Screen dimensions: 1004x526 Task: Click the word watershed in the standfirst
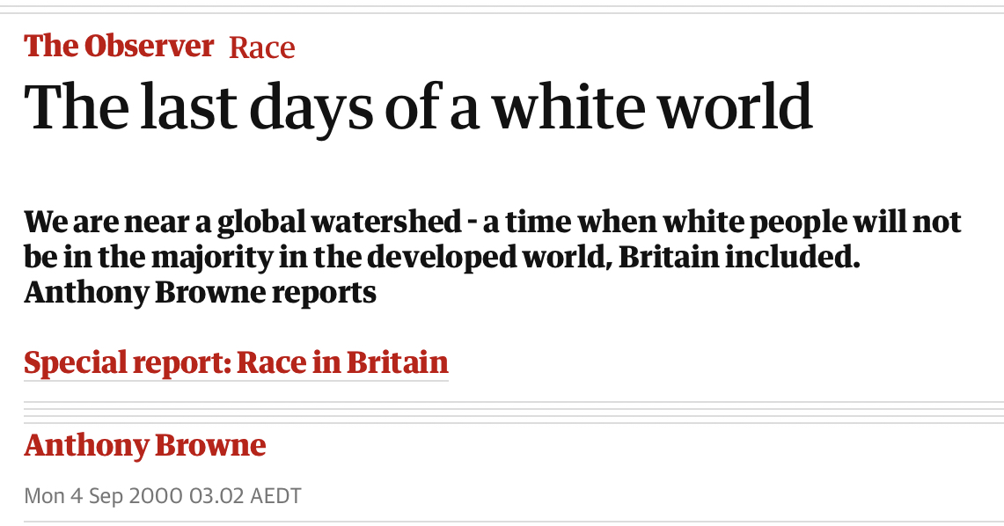[386, 222]
